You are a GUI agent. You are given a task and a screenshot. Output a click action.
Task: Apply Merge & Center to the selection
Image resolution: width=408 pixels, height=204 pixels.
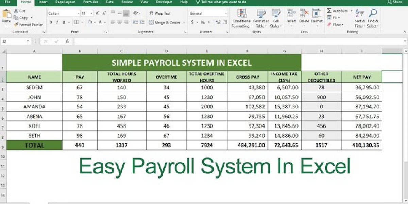166,22
